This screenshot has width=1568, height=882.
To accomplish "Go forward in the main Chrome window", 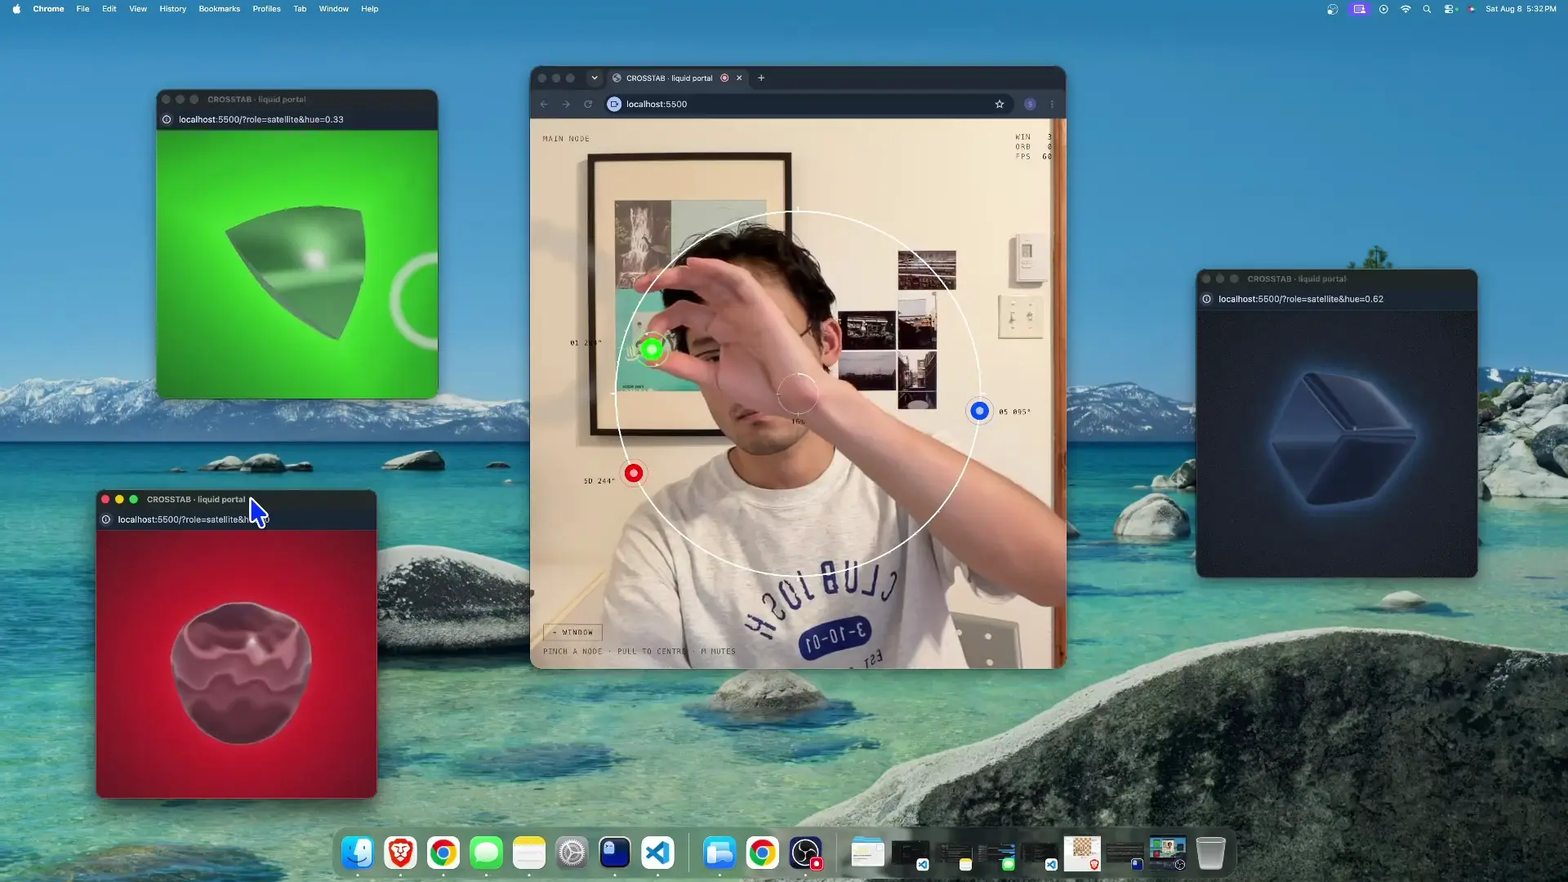I will pos(566,104).
